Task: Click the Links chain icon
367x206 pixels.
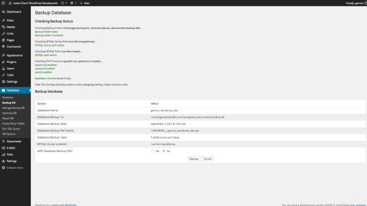Action: point(4,33)
